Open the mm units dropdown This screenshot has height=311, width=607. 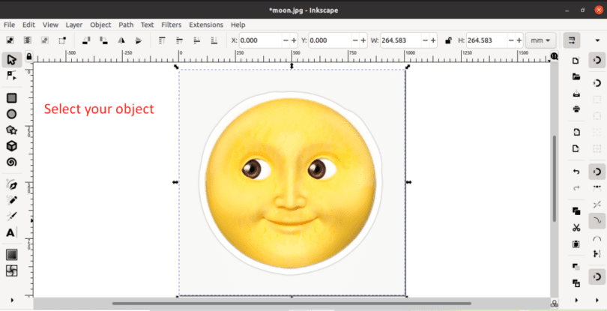pos(541,40)
